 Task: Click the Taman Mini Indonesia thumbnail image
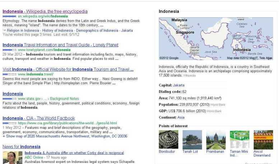[240, 140]
